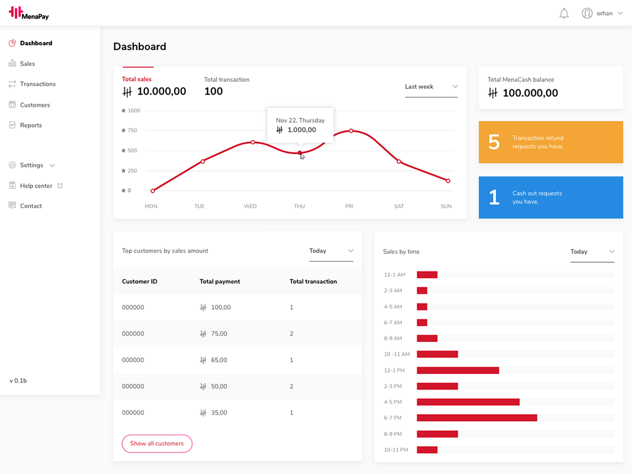Open the Customers page
Screen dimensions: 632x474
click(35, 105)
